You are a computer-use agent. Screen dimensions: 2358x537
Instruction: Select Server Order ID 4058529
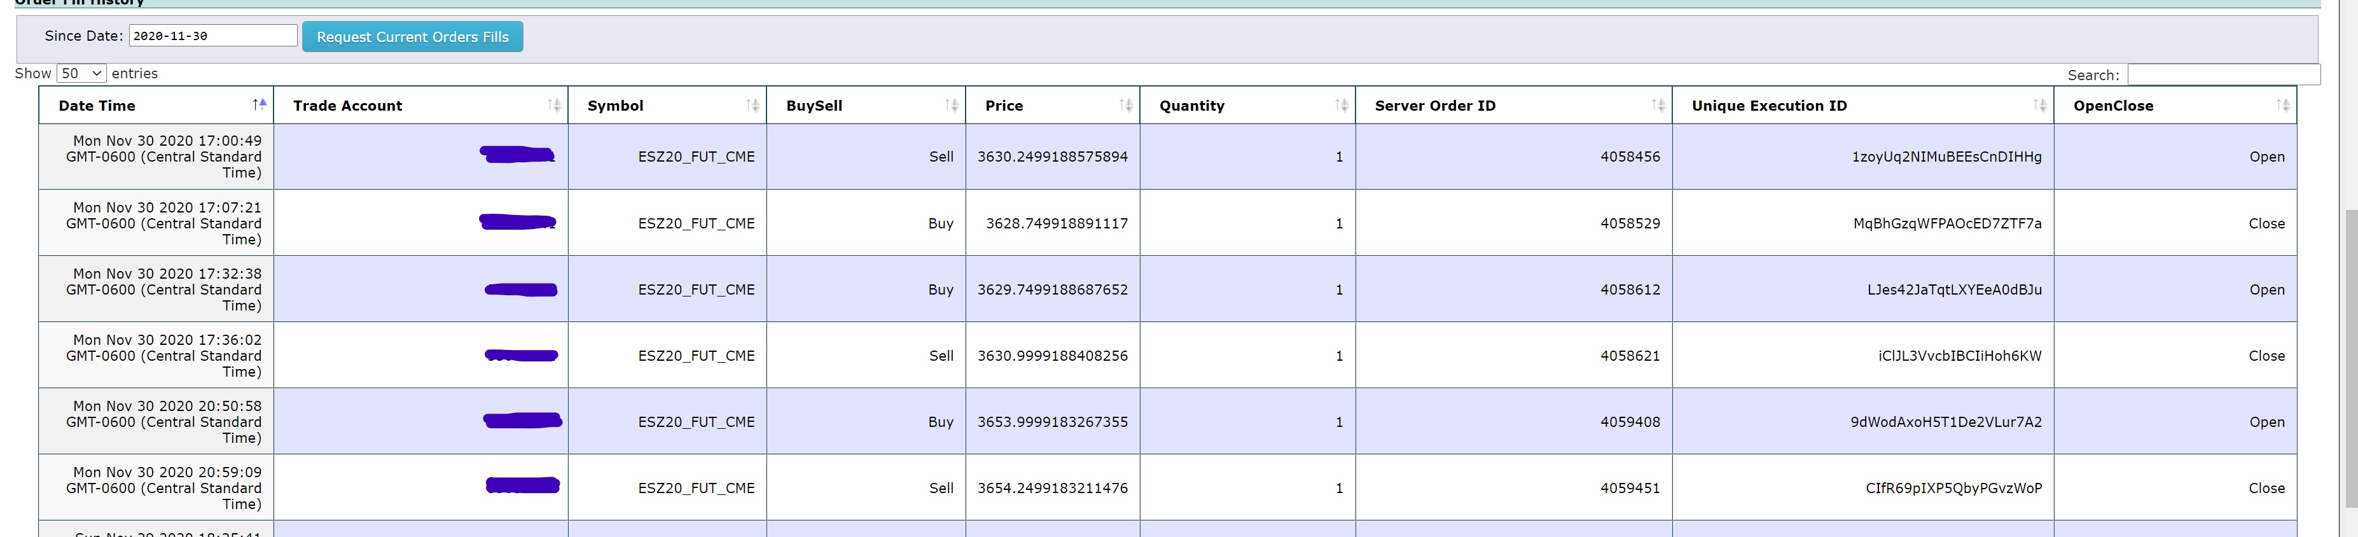1630,223
